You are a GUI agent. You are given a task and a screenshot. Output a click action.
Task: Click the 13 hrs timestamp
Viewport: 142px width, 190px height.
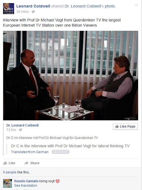[x=11, y=130]
